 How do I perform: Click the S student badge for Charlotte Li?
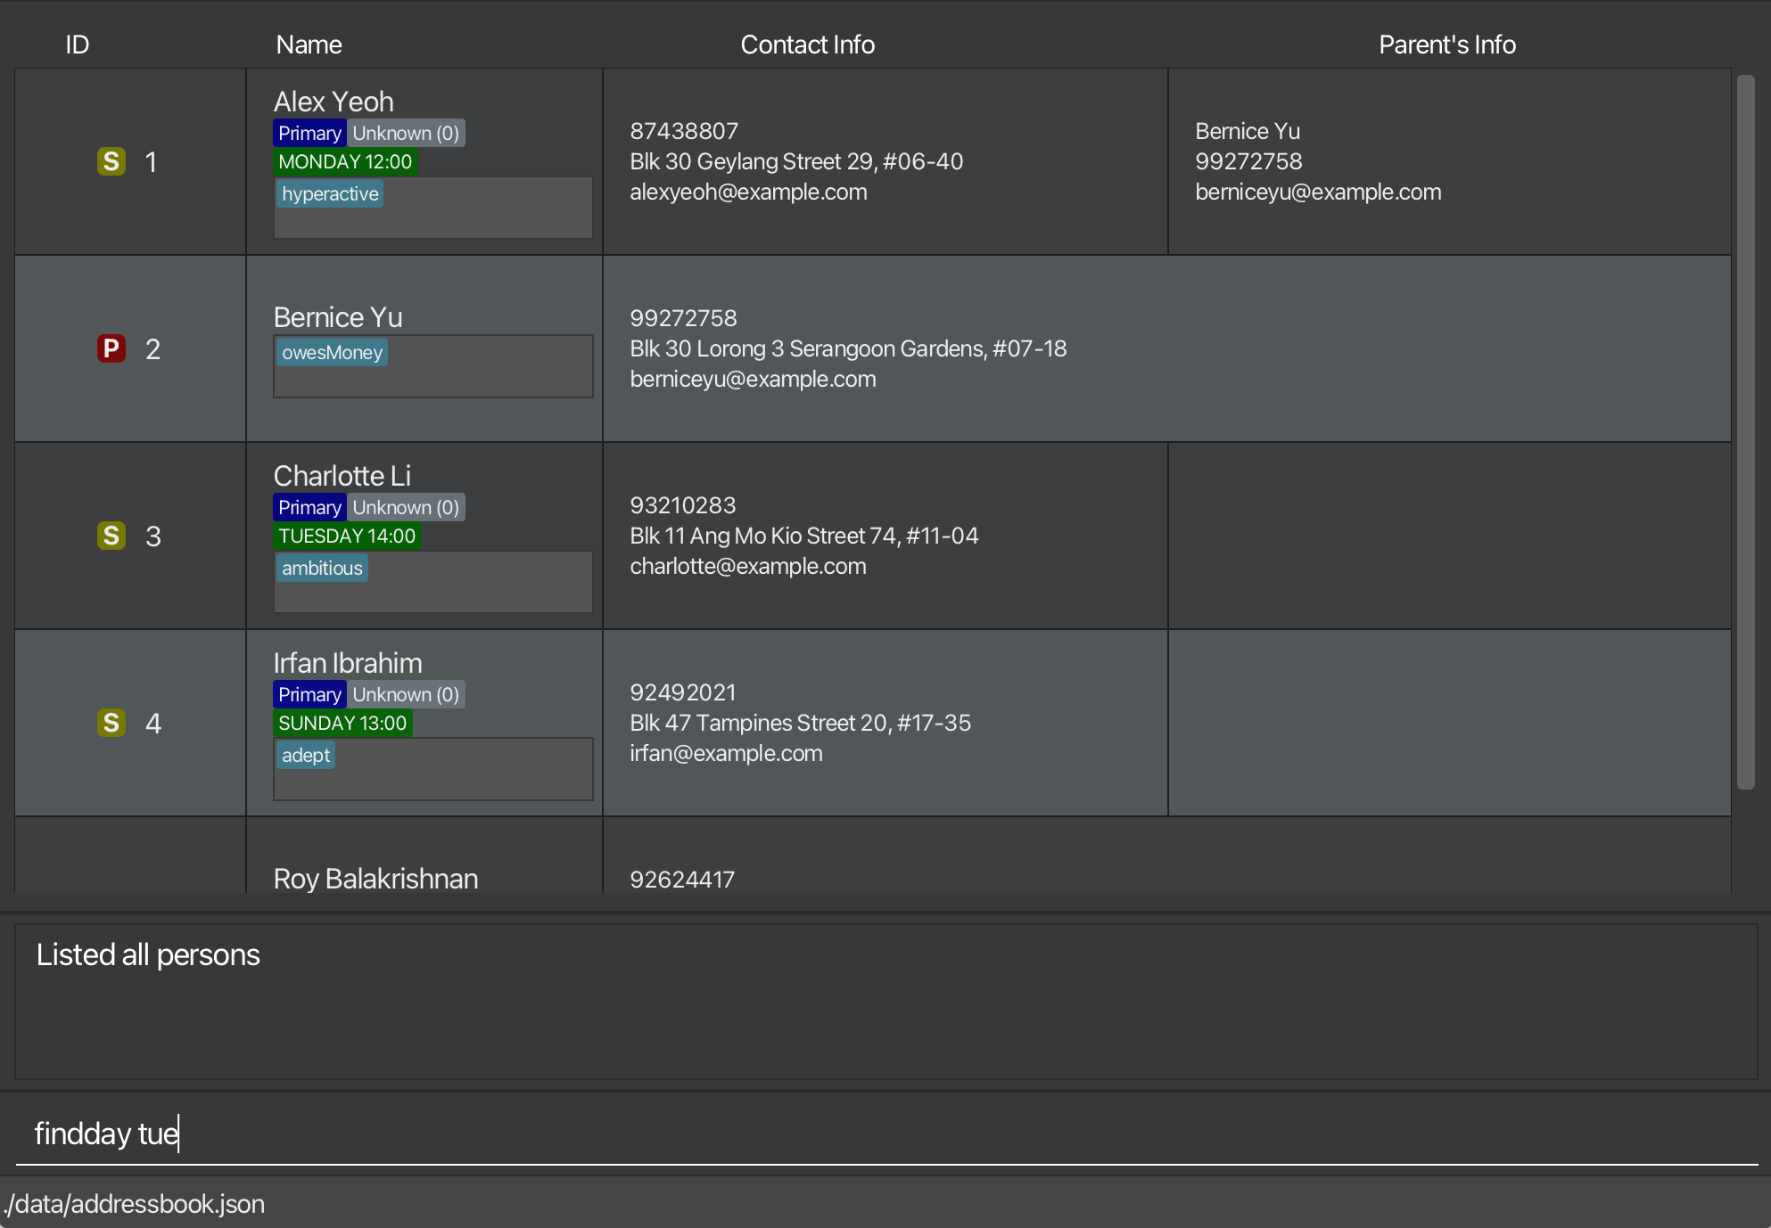[x=111, y=536]
